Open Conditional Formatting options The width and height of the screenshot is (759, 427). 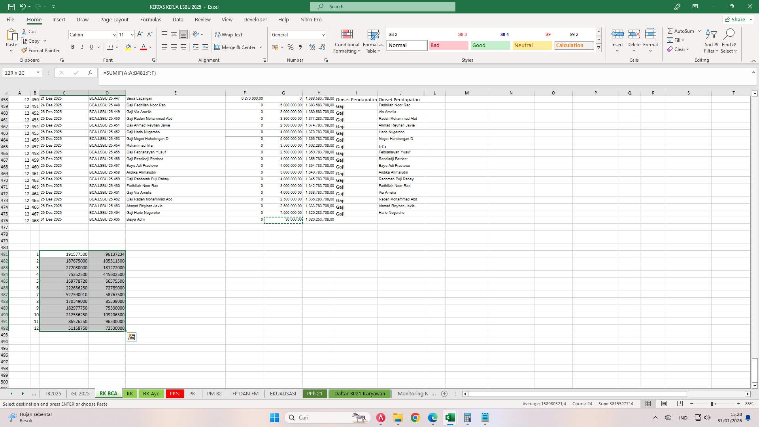[x=347, y=41]
